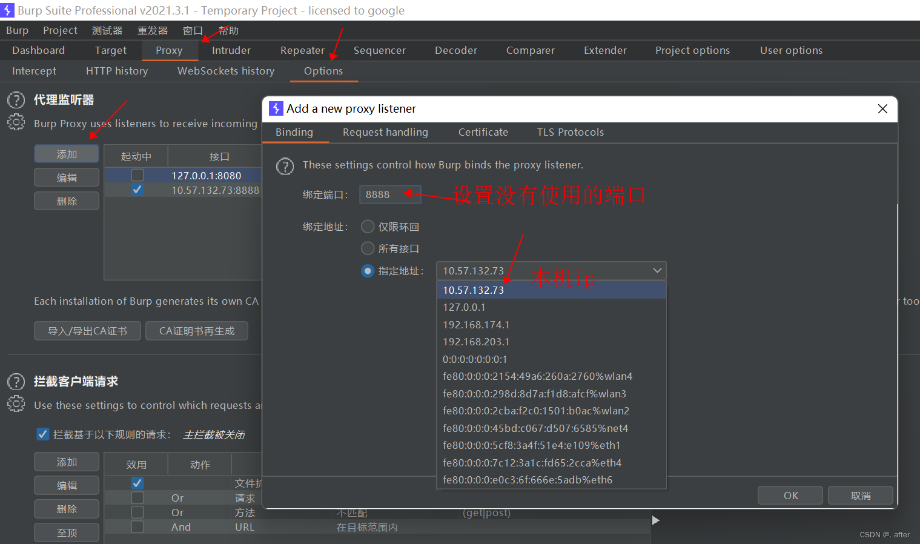Cancel the listener dialog with 取消
Image resolution: width=920 pixels, height=544 pixels.
pos(861,495)
